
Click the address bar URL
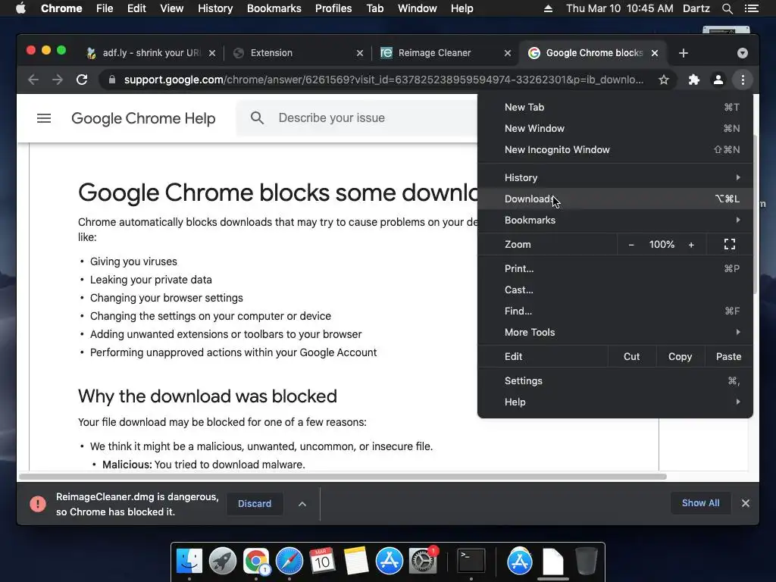tap(383, 80)
